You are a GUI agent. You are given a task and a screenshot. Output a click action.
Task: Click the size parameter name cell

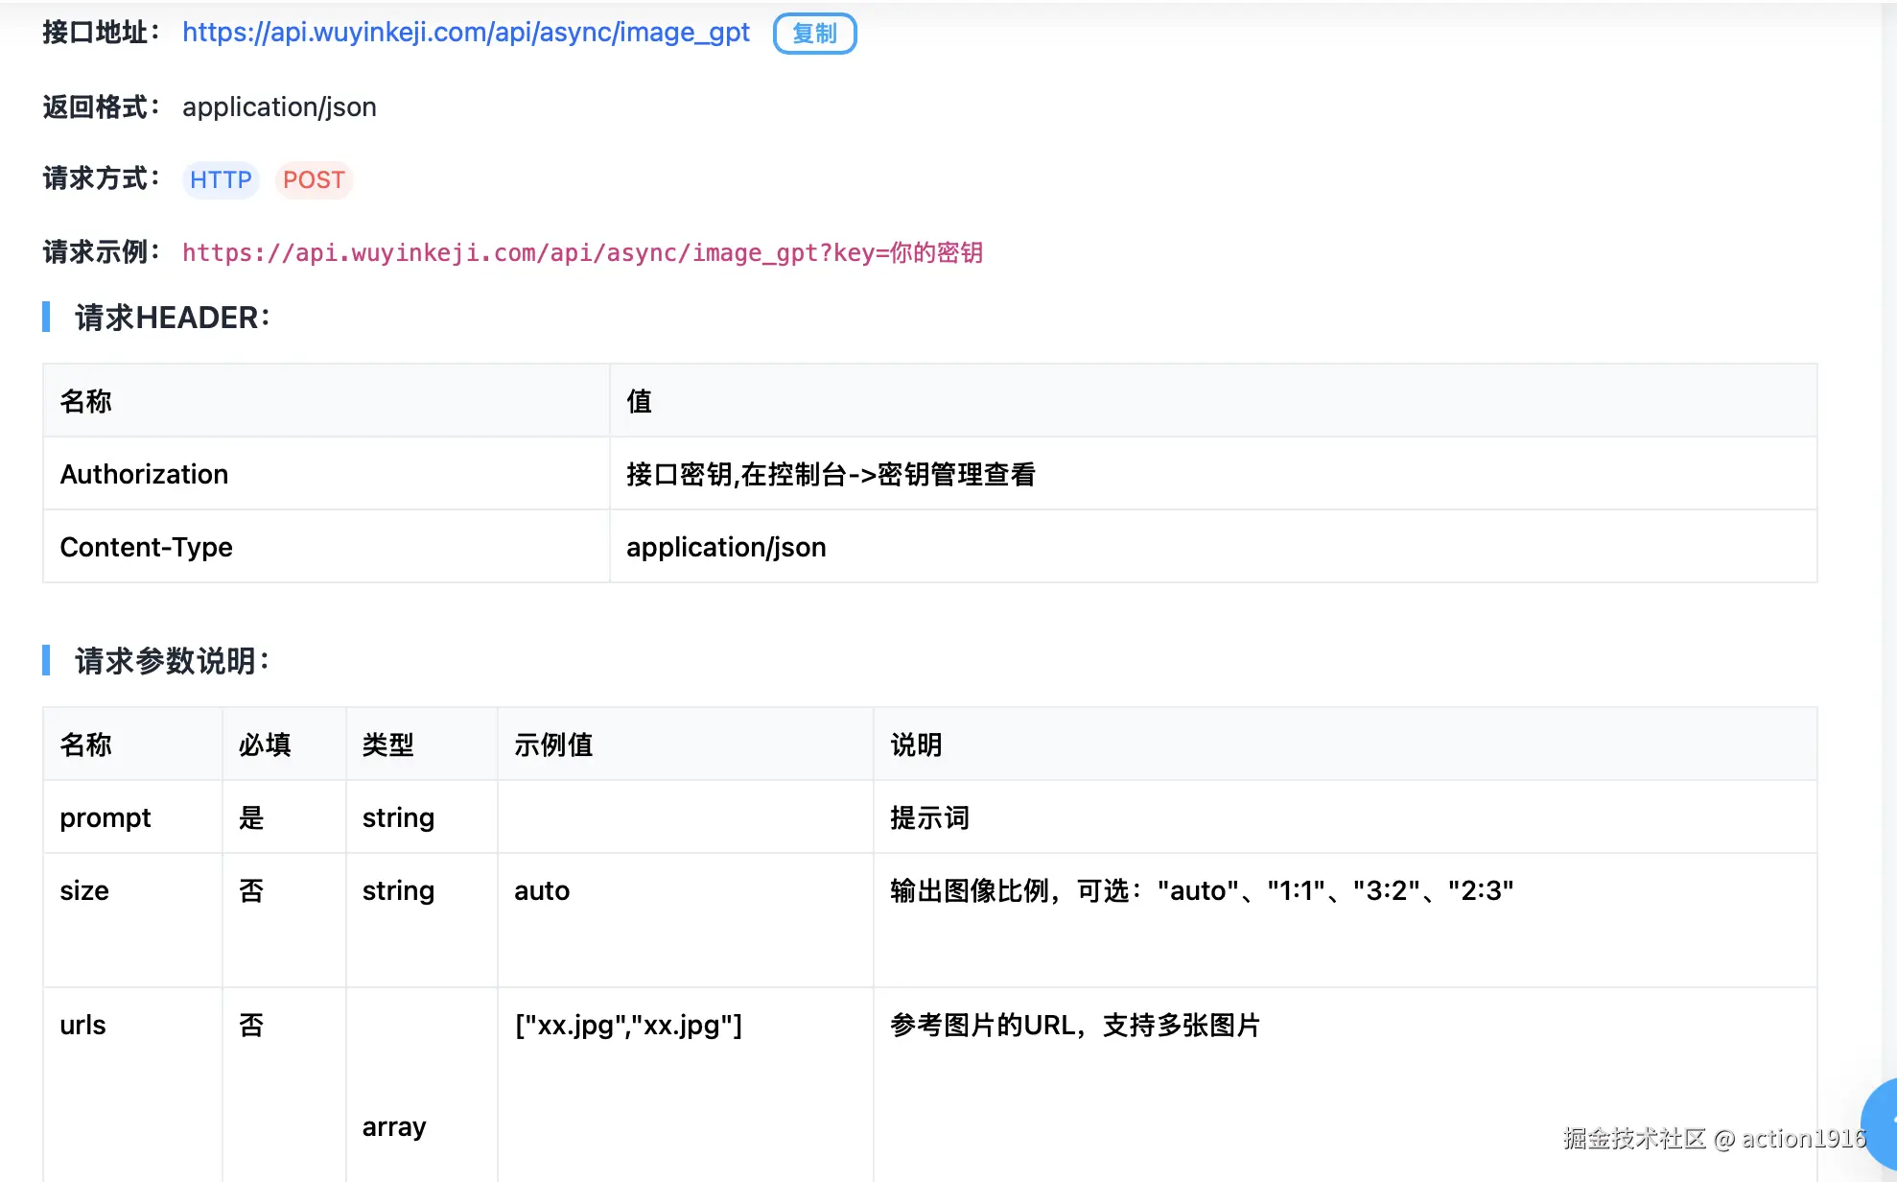click(84, 890)
